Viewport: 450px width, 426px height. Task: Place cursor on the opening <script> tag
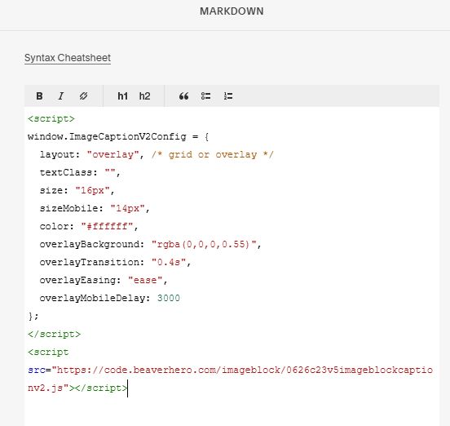coord(51,118)
